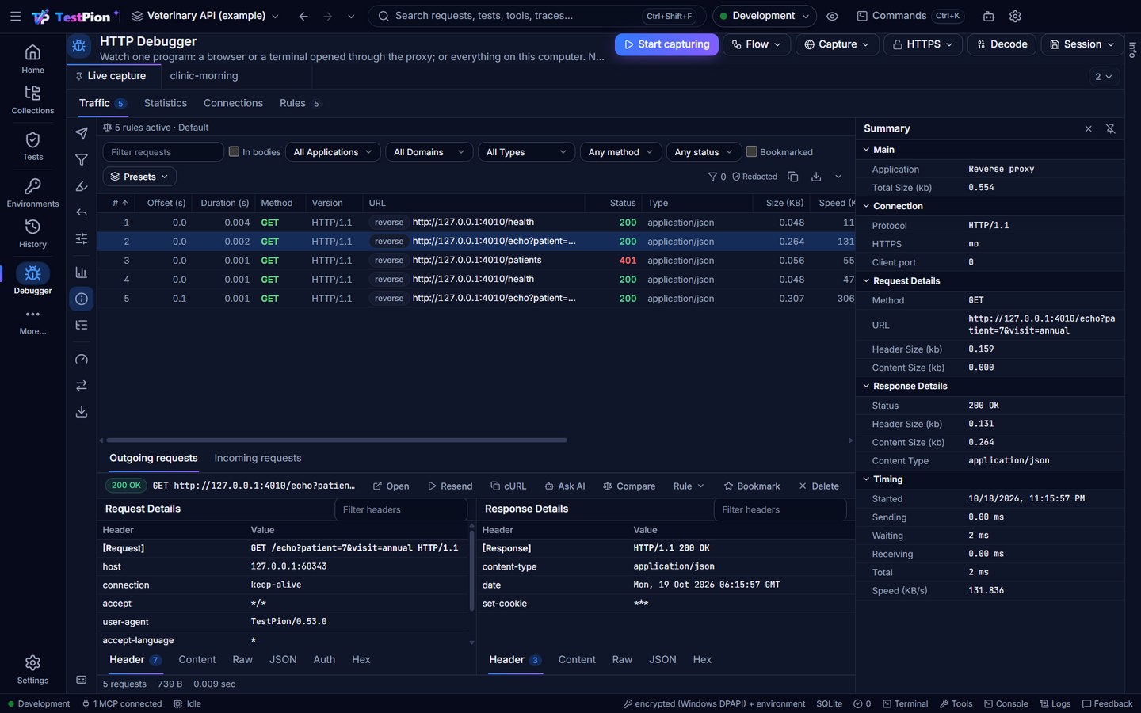Open the All Domains dropdown
Screen dimensions: 1141x713
[429, 152]
